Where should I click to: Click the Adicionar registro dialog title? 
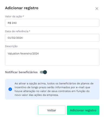tap(22, 8)
